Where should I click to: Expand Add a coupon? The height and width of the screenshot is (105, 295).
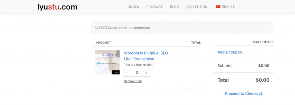[230, 52]
